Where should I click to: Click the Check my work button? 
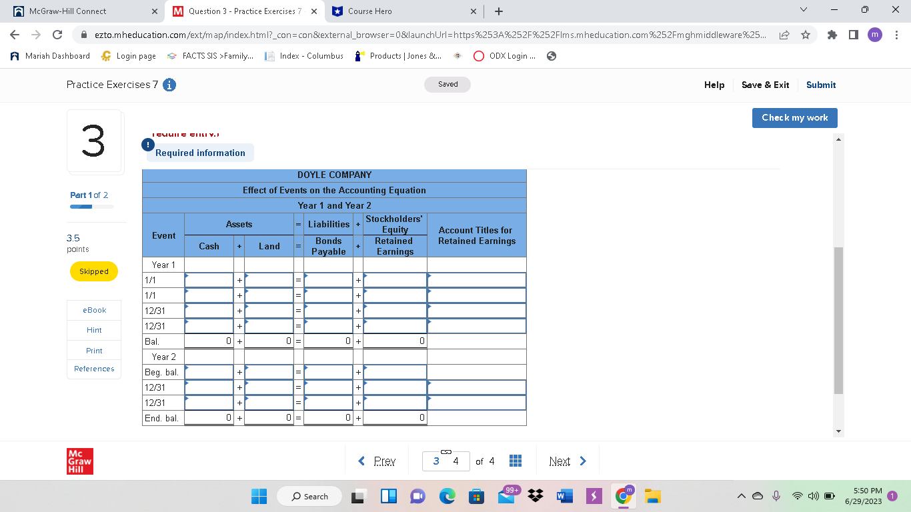pyautogui.click(x=795, y=117)
